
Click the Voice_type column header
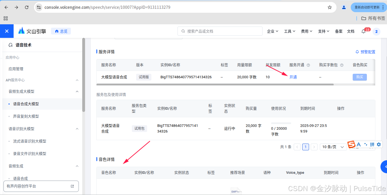[295, 173]
